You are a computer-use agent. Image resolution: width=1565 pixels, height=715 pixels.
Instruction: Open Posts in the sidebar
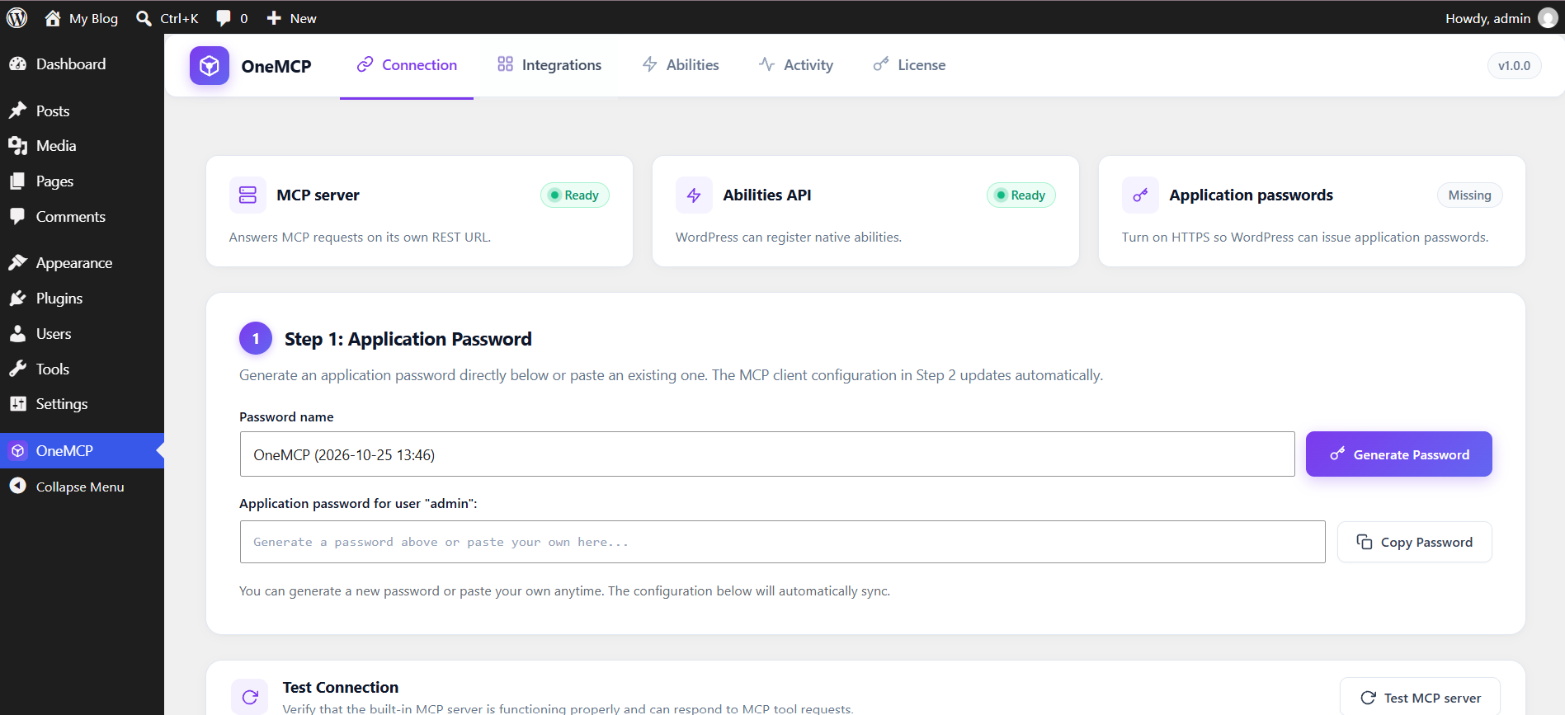(x=82, y=111)
